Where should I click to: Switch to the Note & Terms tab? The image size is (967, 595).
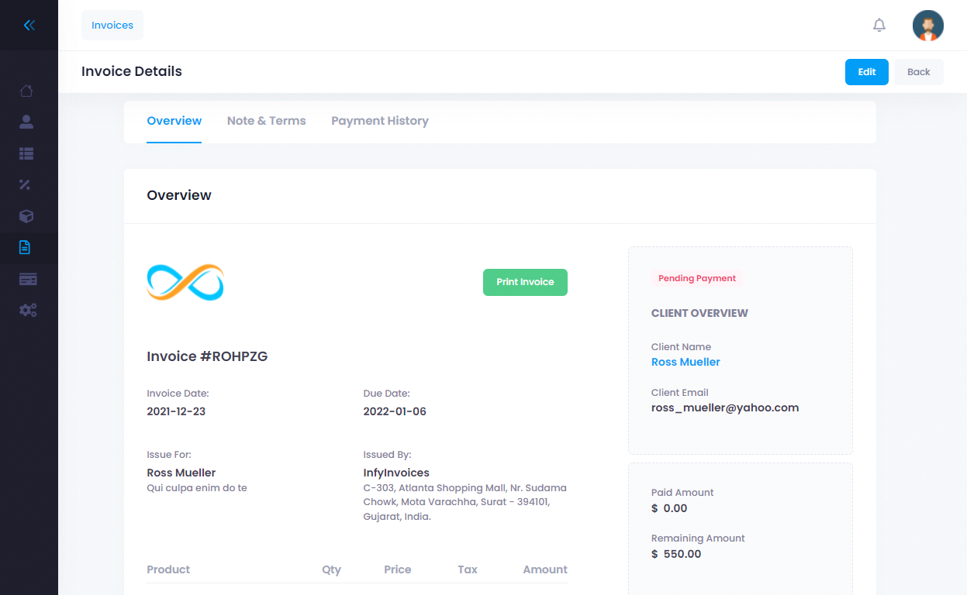[266, 121]
